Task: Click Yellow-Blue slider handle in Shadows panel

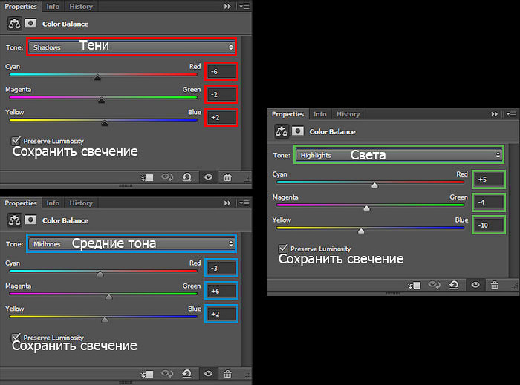Action: point(105,123)
